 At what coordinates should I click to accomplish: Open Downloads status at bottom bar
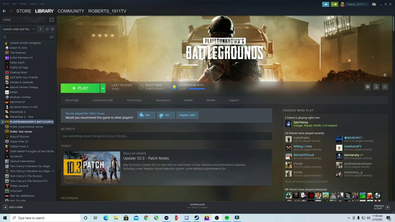[197, 206]
